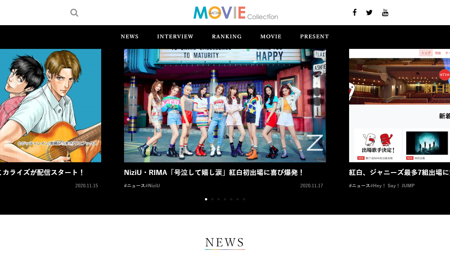
Task: Read NiziU・RIMA 紅白初出場 headline
Action: 214,172
